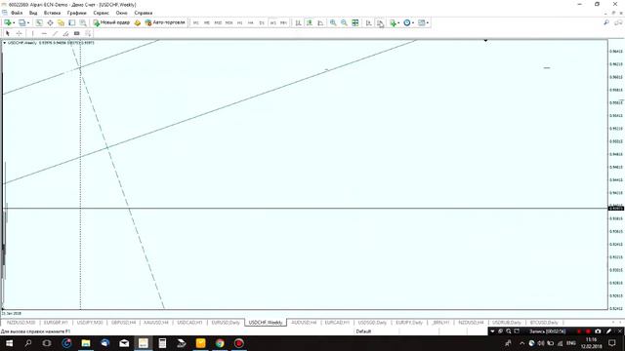Select the vertical line tool
This screenshot has height=351, width=625.
click(x=32, y=33)
